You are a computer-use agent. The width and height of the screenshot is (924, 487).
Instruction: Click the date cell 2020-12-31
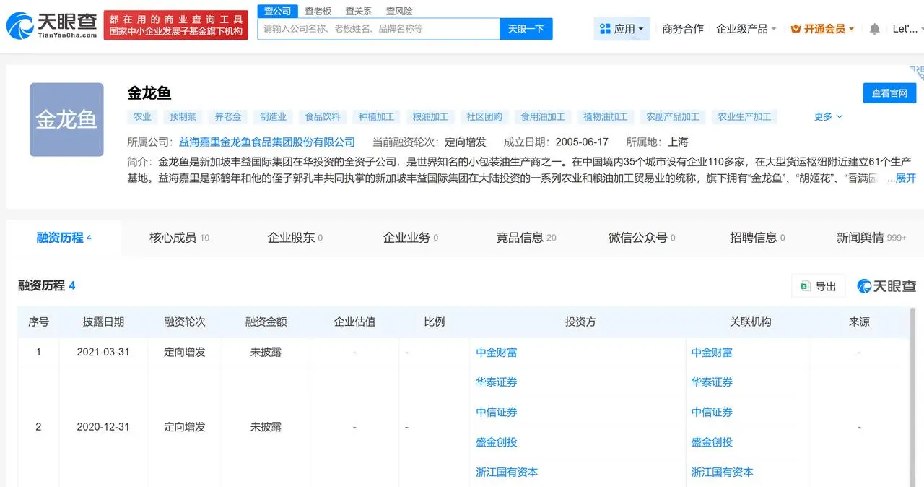(103, 427)
